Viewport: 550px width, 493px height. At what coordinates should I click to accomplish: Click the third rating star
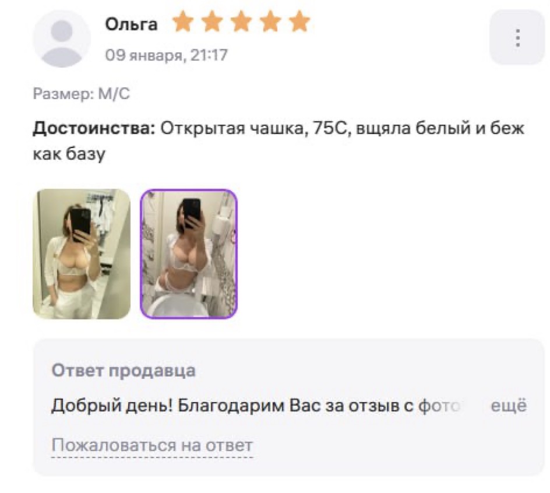[x=241, y=22]
